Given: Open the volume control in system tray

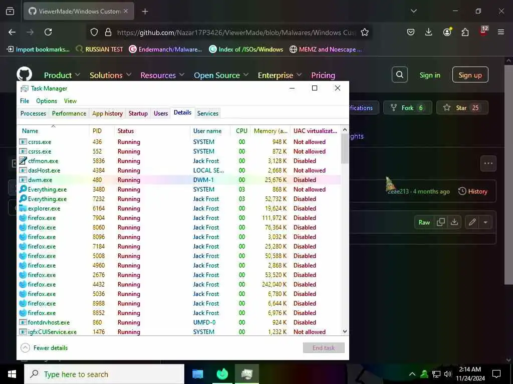Looking at the screenshot, I should tap(447, 374).
